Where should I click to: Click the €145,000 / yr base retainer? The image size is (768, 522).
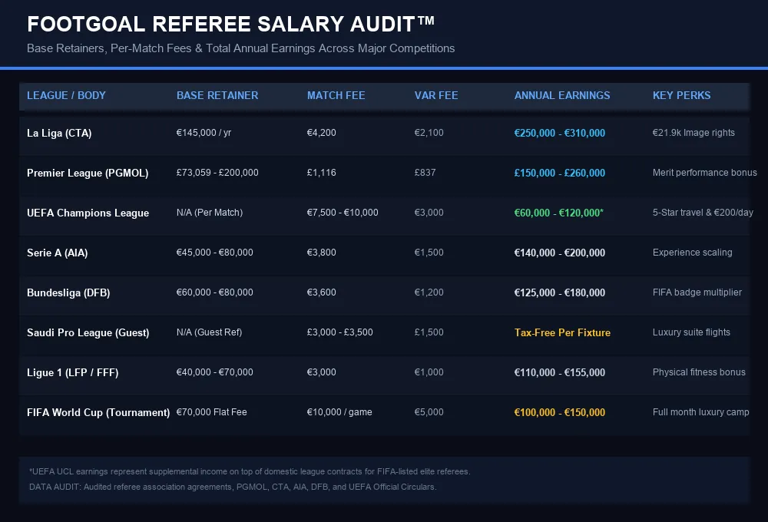click(x=204, y=133)
